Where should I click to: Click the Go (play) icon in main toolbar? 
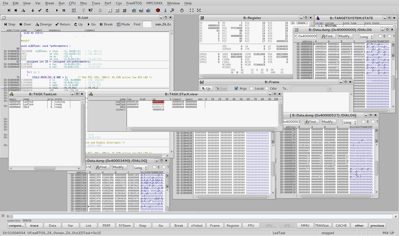(x=57, y=10)
